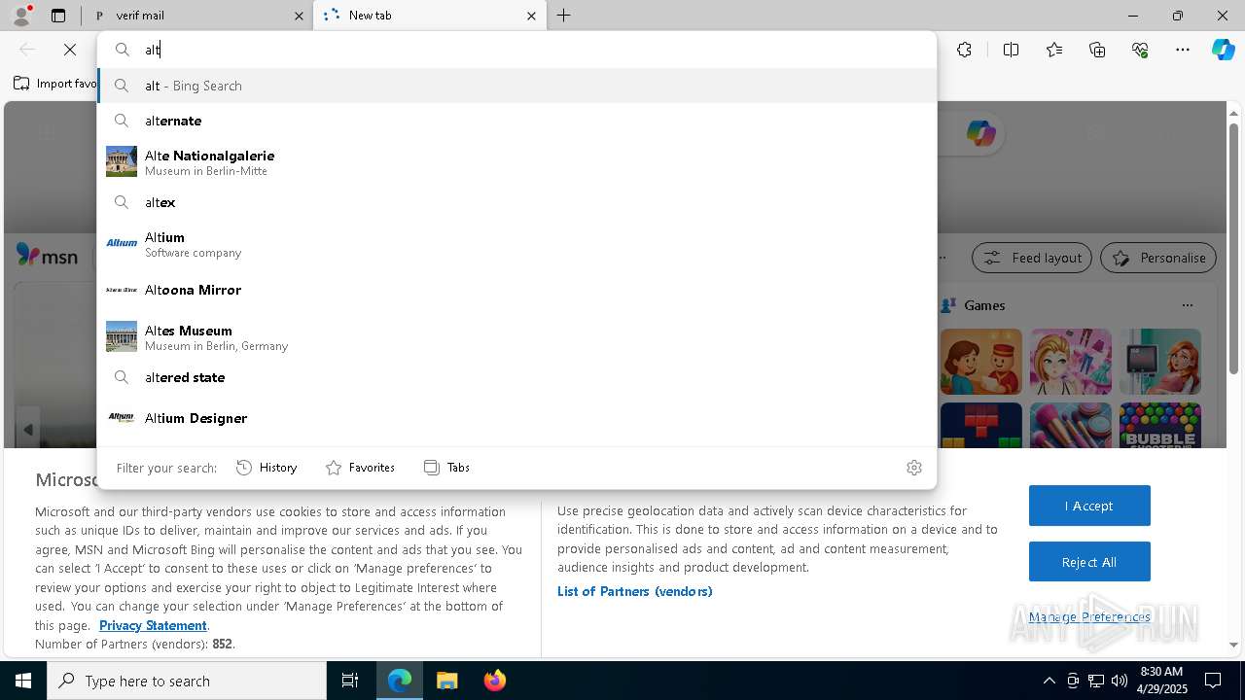1245x700 pixels.
Task: Go to the previous carousel slide
Action: pyautogui.click(x=28, y=429)
